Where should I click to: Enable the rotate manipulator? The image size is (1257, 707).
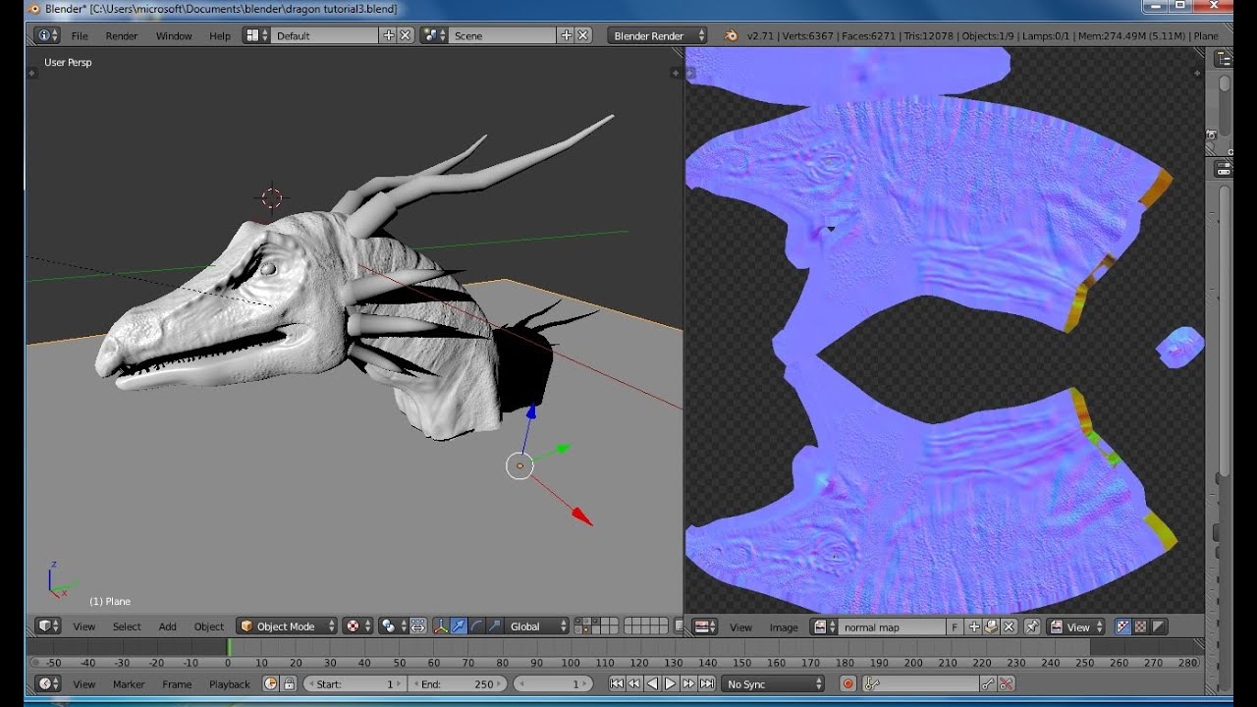pyautogui.click(x=476, y=626)
